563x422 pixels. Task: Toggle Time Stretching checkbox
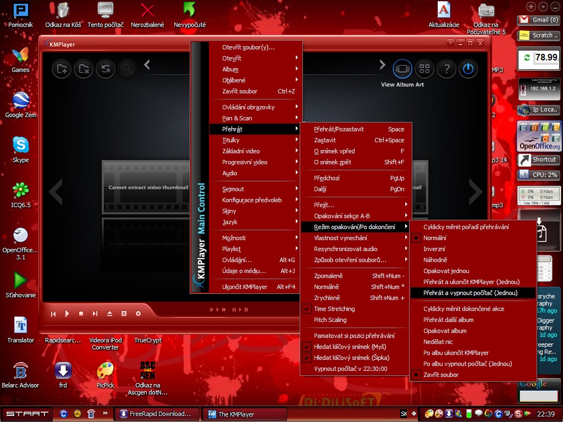(334, 309)
